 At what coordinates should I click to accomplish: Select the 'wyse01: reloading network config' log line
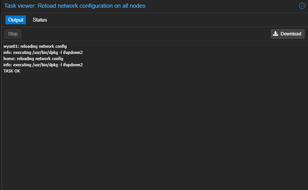(x=35, y=46)
